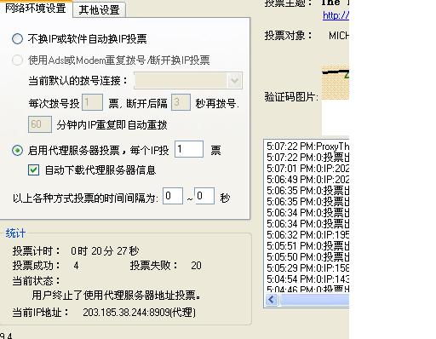This screenshot has width=436, height=339.
Task: Click the log list horizontal scrollbar track
Action: click(x=314, y=300)
